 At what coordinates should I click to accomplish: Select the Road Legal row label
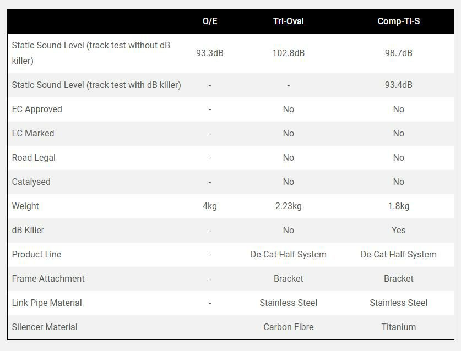[34, 158]
